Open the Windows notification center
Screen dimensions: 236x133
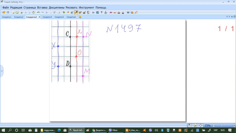230,130
